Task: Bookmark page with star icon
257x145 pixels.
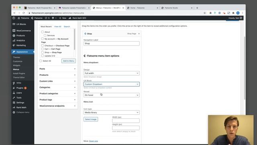Action: click(x=204, y=13)
